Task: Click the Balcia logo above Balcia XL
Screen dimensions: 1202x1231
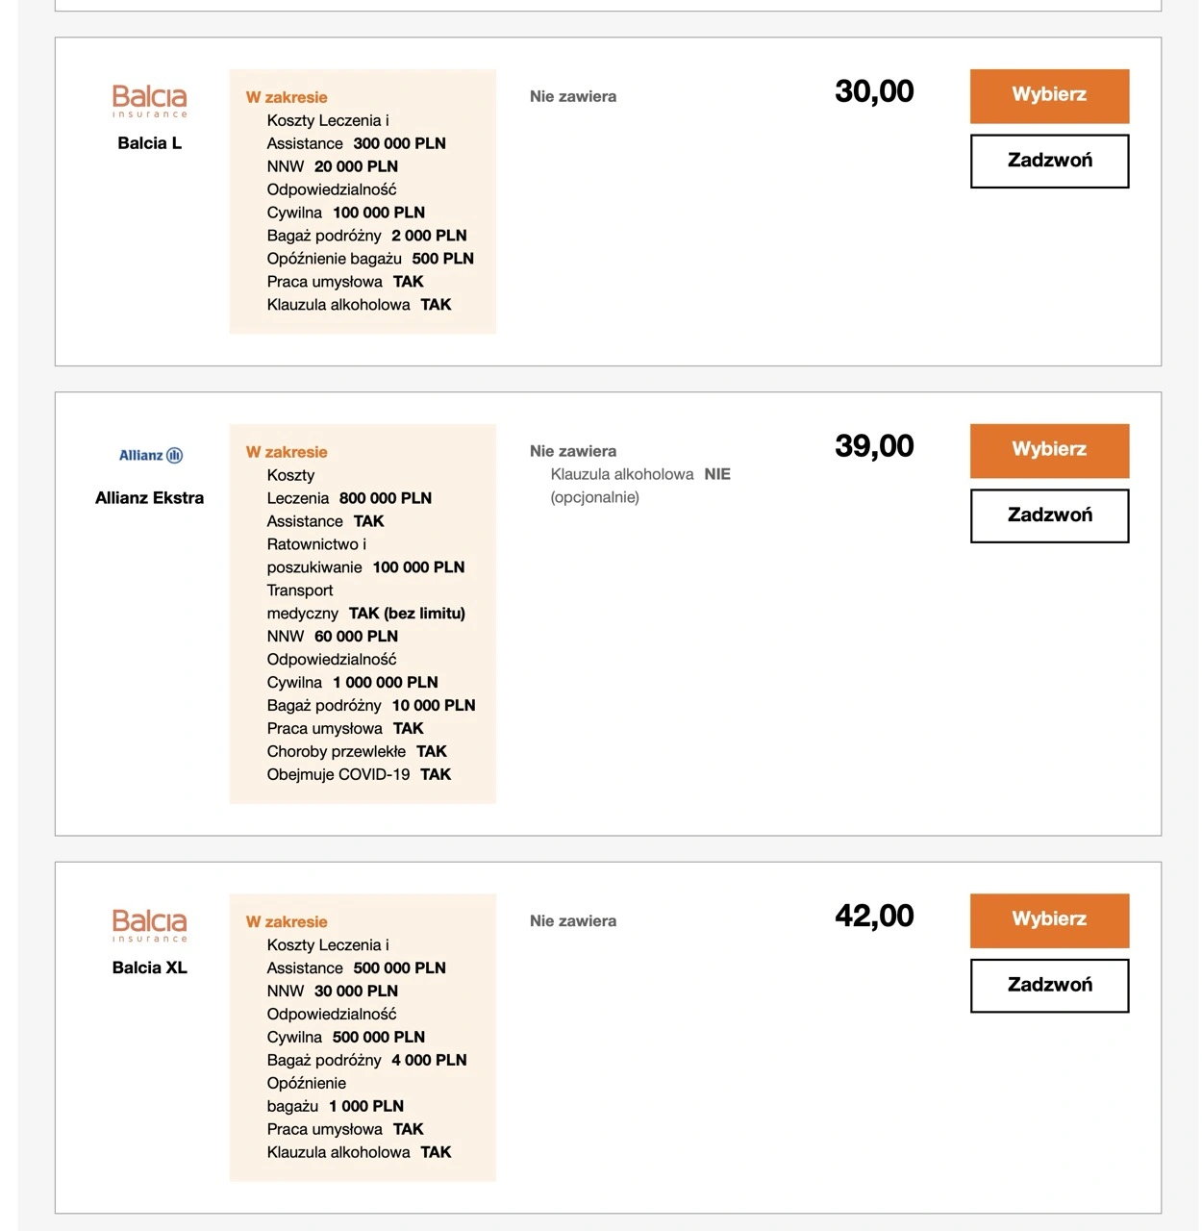Action: point(149,925)
